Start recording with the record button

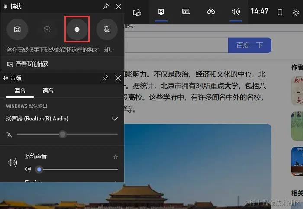coord(77,29)
